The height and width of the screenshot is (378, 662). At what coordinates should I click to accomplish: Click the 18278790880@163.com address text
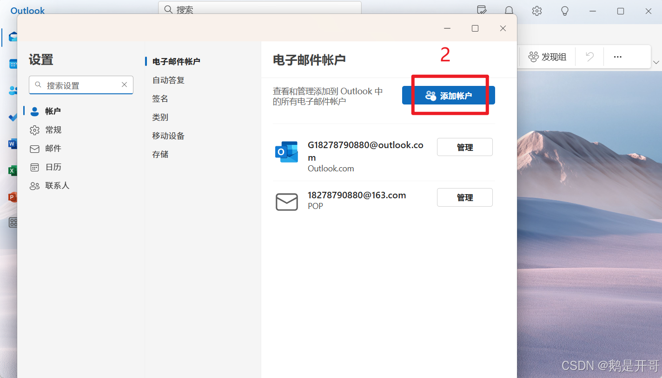click(357, 195)
